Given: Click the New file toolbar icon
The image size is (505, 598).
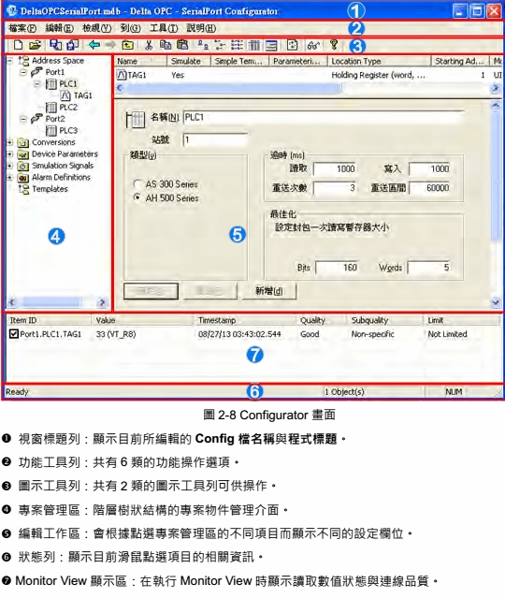Looking at the screenshot, I should coord(18,45).
